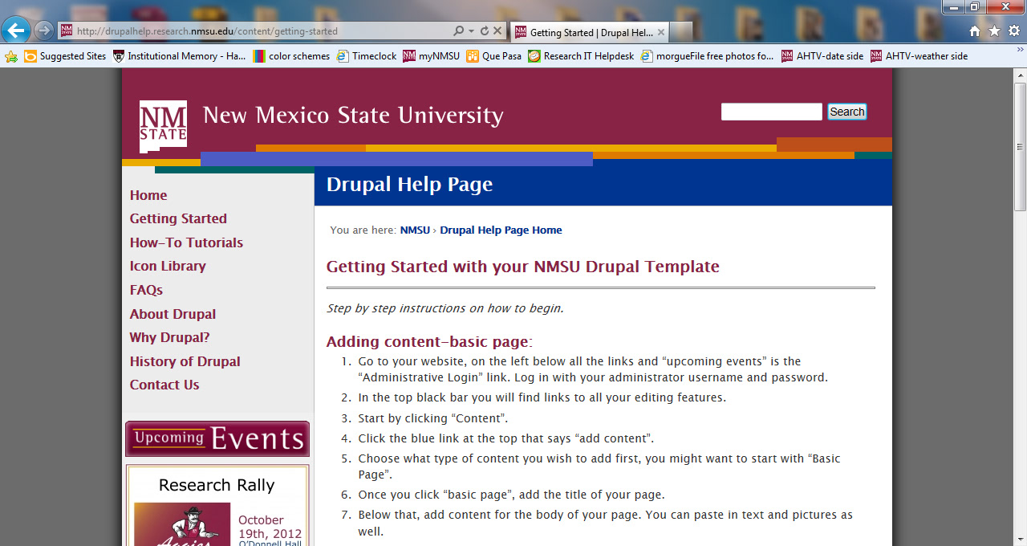Open How-To Tutorials sidebar link
Viewport: 1027px width, 546px height.
[186, 242]
